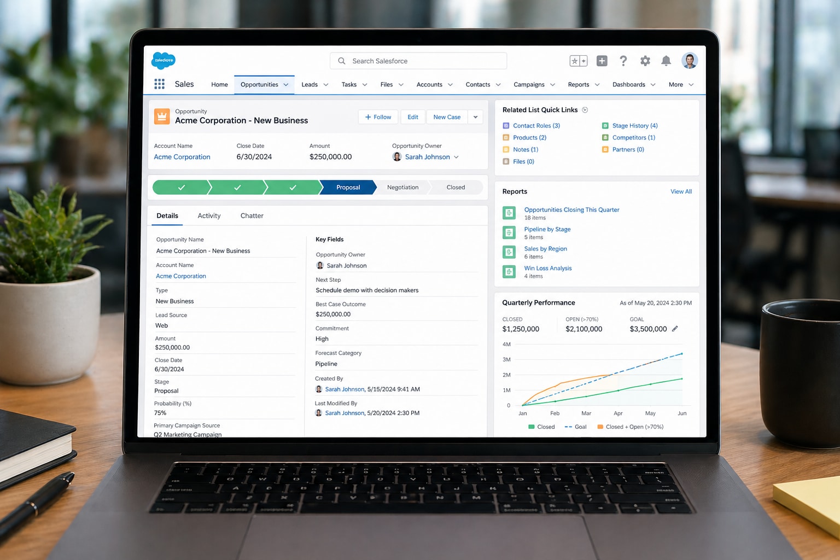Viewport: 840px width, 560px height.
Task: Select first completed stage checkmark in path
Action: point(182,188)
